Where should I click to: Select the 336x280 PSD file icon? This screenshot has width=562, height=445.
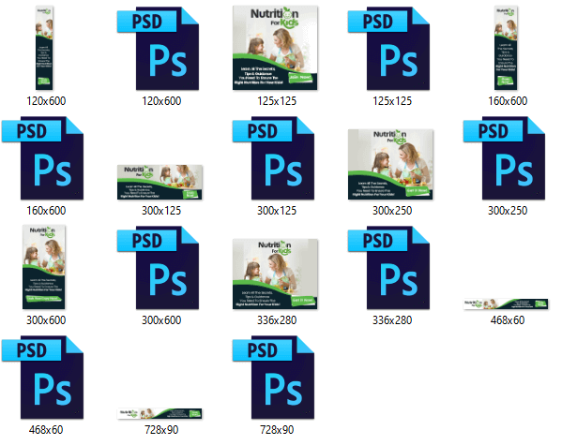(388, 267)
